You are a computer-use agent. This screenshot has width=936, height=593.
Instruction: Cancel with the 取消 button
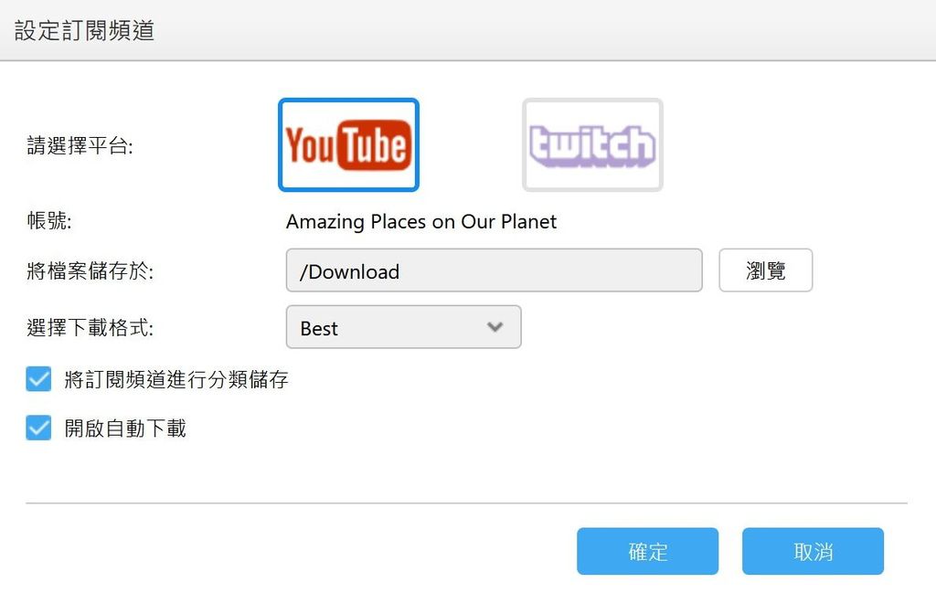[813, 551]
